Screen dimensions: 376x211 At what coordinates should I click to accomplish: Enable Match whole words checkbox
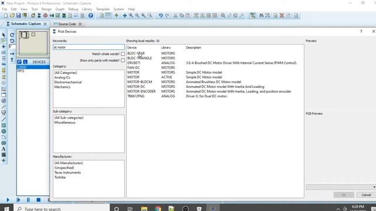(x=123, y=54)
